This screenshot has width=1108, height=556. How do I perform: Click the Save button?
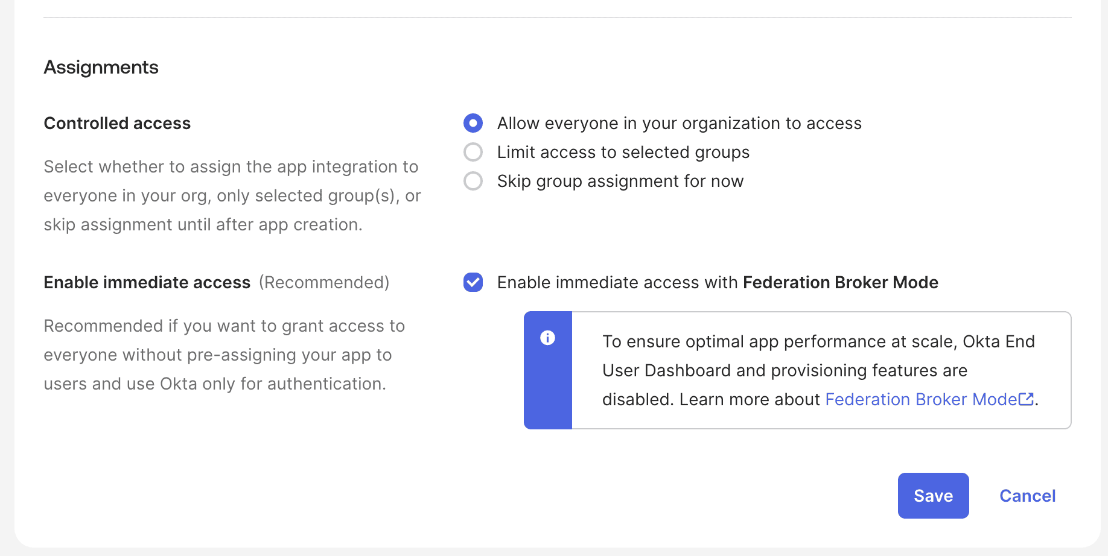[933, 495]
